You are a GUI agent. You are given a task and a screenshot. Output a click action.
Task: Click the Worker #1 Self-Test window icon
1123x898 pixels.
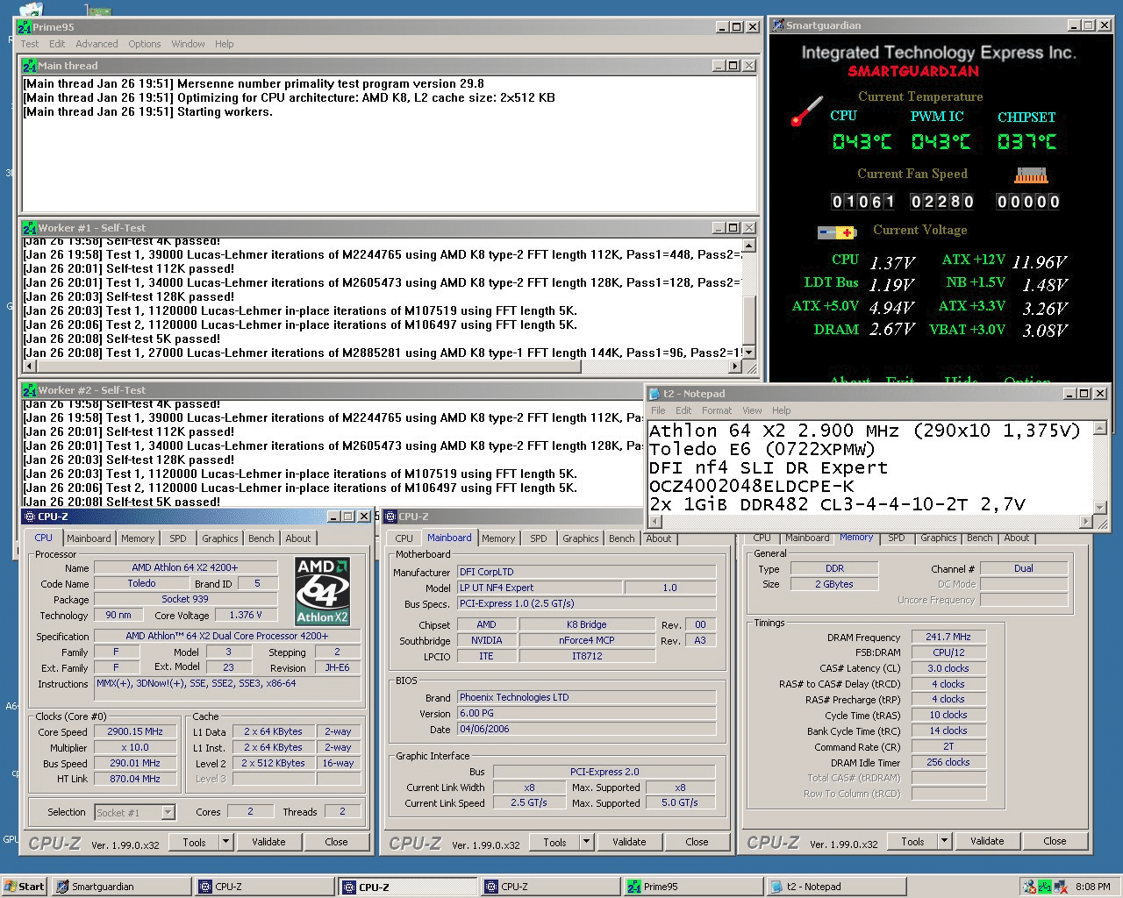pyautogui.click(x=30, y=228)
